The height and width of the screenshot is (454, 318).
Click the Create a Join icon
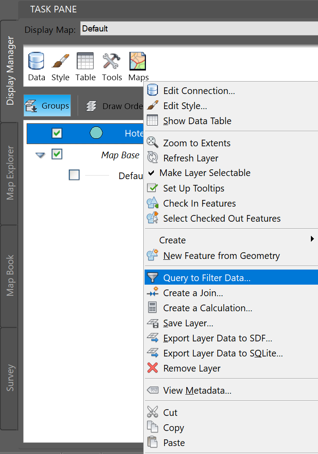pyautogui.click(x=152, y=292)
